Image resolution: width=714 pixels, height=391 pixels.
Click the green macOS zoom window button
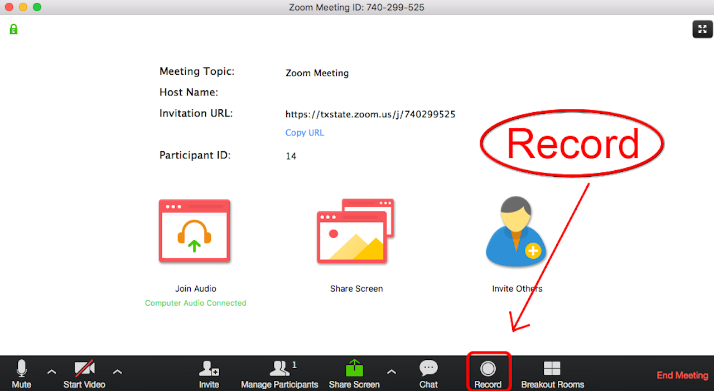(37, 7)
